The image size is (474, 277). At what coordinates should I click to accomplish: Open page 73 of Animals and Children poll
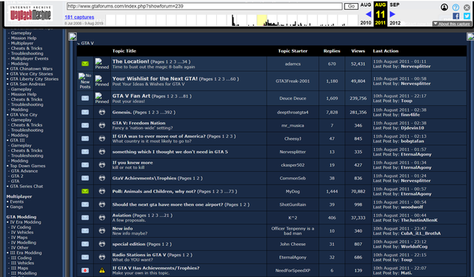[x=232, y=191]
